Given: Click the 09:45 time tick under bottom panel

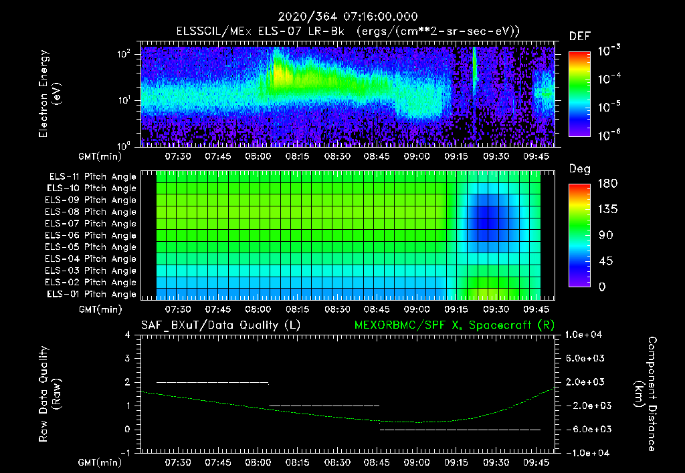Looking at the screenshot, I should tap(536, 462).
